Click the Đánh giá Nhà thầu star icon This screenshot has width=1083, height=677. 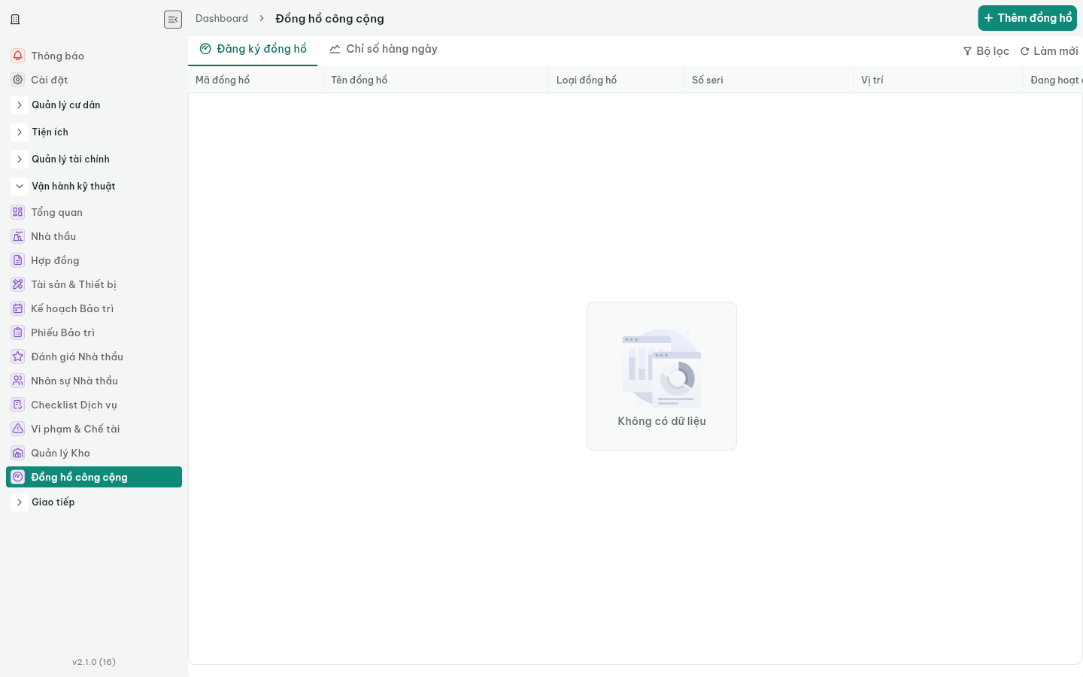point(18,357)
